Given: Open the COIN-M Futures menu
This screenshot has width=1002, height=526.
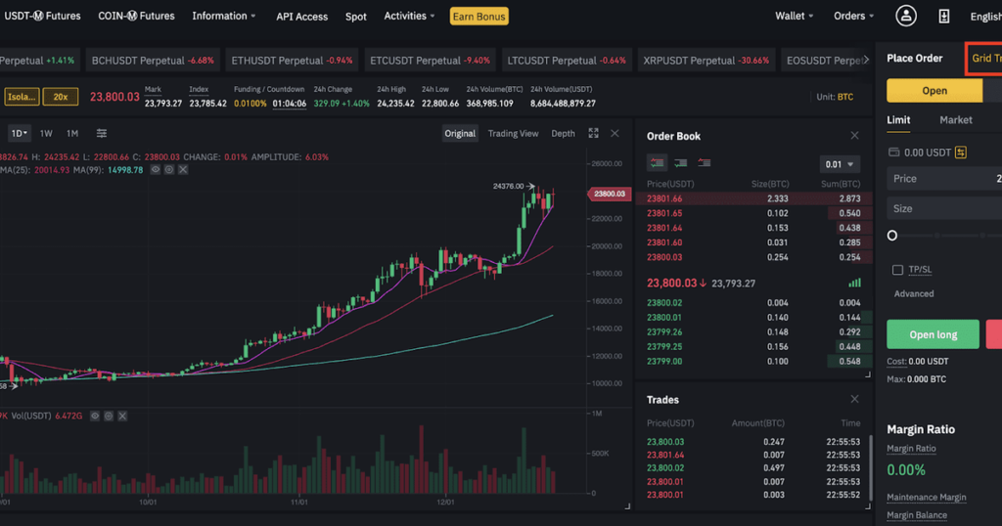Looking at the screenshot, I should click(136, 16).
